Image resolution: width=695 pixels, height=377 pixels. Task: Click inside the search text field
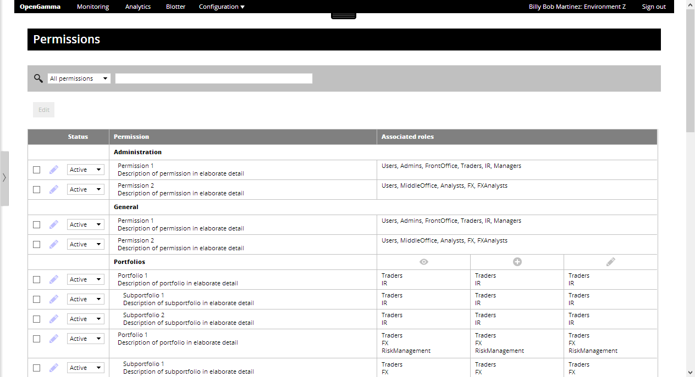pos(213,78)
